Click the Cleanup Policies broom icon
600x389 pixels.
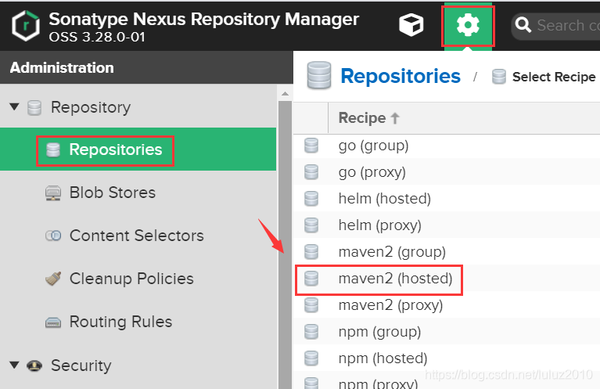pos(53,279)
